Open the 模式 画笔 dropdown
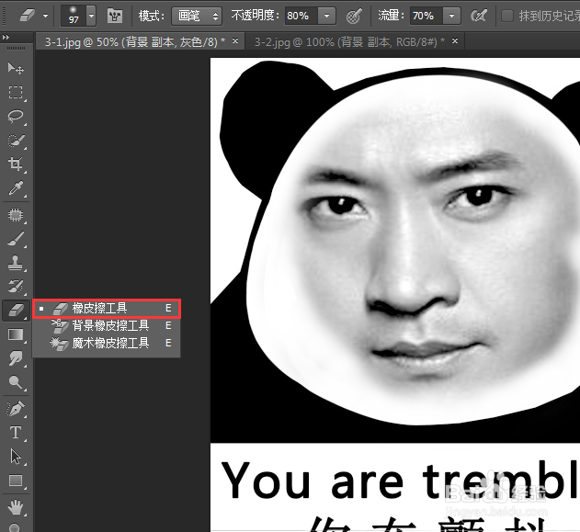The width and height of the screenshot is (580, 532). [x=197, y=16]
